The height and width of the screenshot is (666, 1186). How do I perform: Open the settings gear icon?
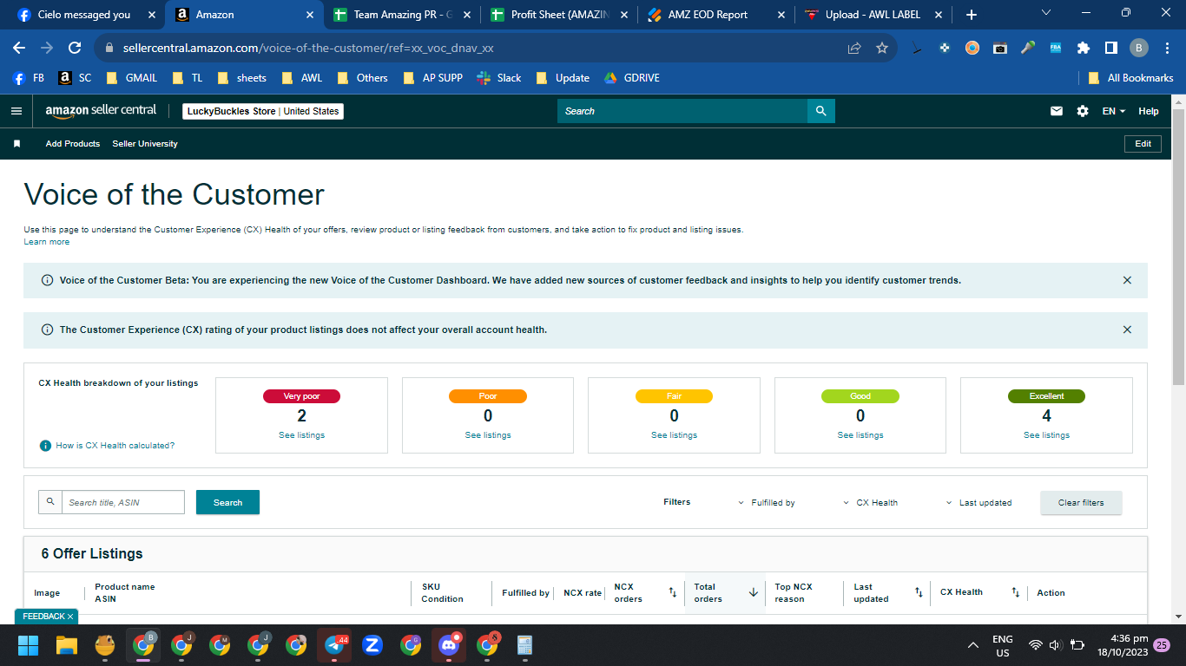click(x=1082, y=111)
